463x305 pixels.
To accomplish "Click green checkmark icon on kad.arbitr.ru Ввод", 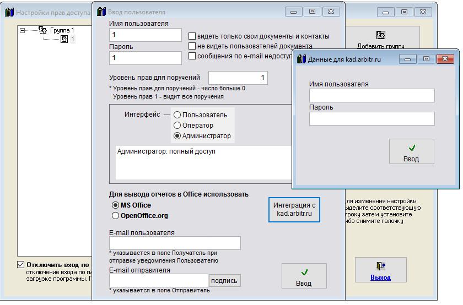I will 412,148.
